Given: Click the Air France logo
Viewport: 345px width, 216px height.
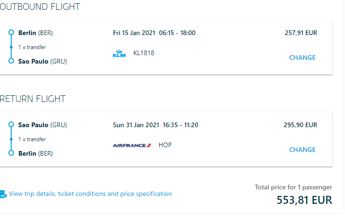Looking at the screenshot, I should pyautogui.click(x=132, y=145).
